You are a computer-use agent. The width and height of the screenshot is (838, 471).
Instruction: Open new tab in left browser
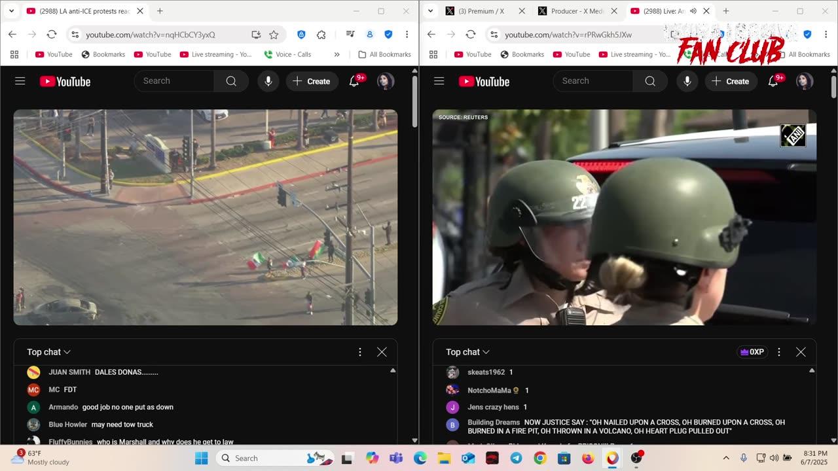[x=160, y=11]
